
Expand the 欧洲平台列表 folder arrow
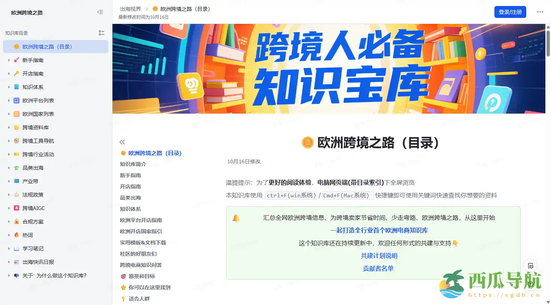pyautogui.click(x=9, y=101)
